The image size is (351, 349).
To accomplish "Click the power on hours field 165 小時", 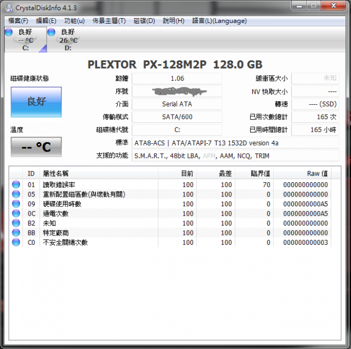I will (x=315, y=130).
